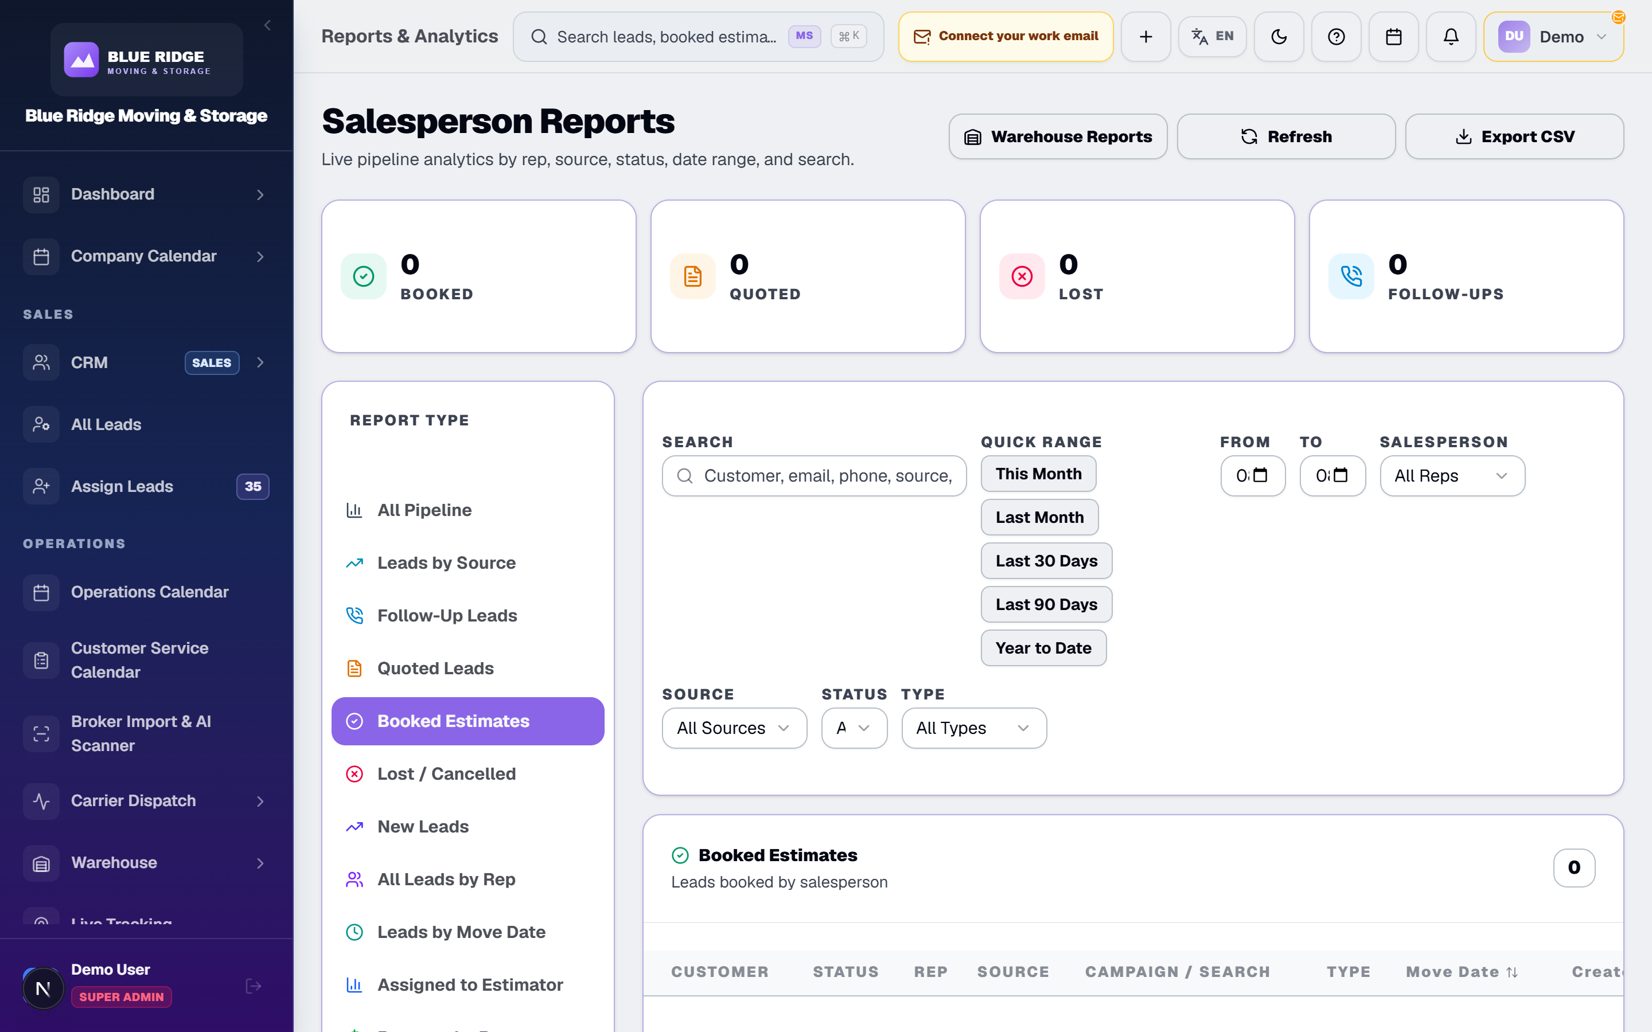This screenshot has width=1652, height=1032.
Task: Open the calendar icon in the header
Action: tap(1393, 37)
